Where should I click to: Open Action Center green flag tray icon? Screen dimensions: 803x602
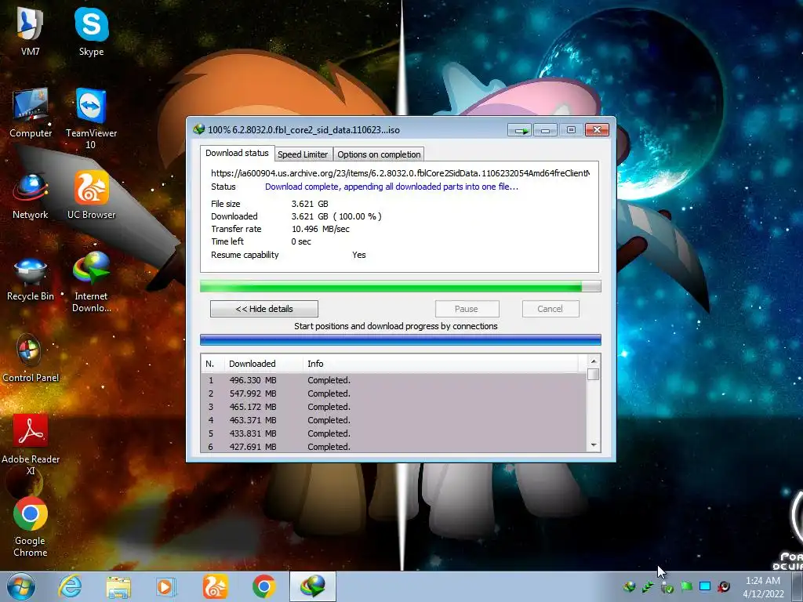(x=686, y=586)
